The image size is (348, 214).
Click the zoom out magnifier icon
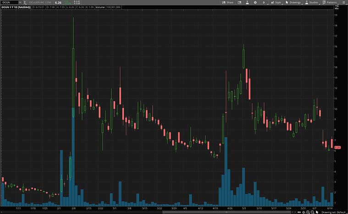313,212
